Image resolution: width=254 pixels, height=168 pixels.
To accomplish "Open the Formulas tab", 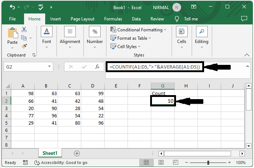I will click(113, 19).
